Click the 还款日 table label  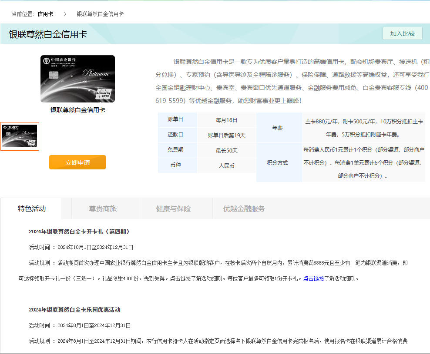coord(175,134)
